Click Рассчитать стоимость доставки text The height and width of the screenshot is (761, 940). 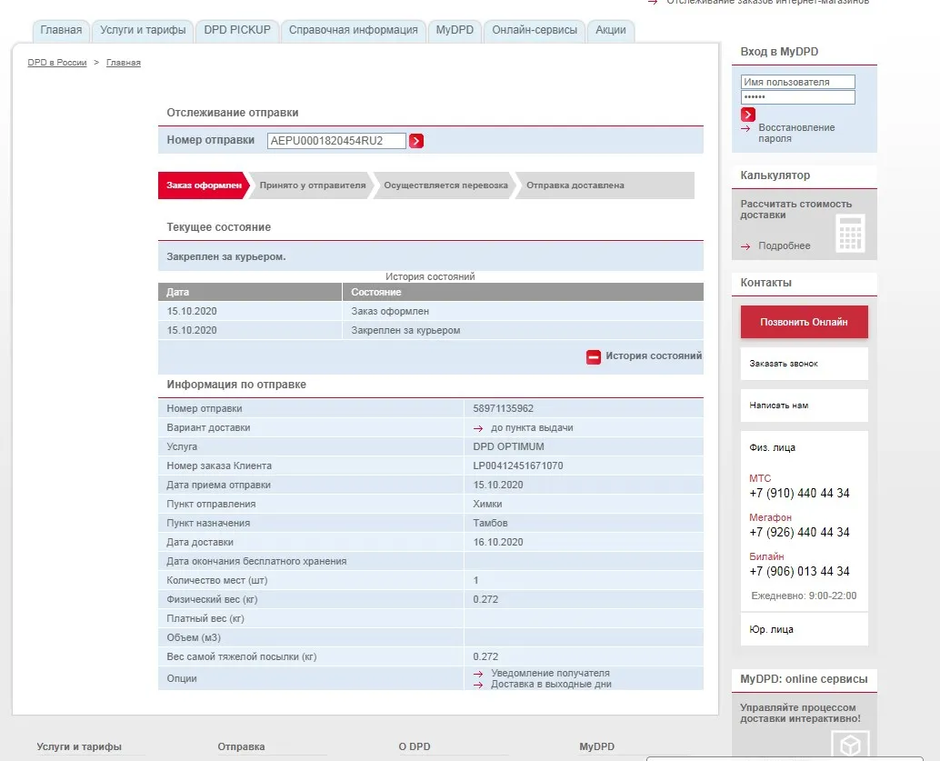[795, 209]
